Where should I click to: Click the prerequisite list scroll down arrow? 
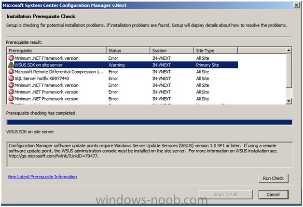(x=289, y=101)
